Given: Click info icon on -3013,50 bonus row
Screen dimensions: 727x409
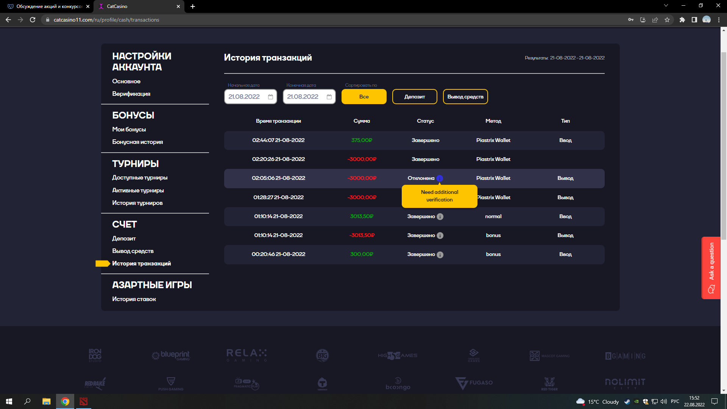Looking at the screenshot, I should point(440,236).
